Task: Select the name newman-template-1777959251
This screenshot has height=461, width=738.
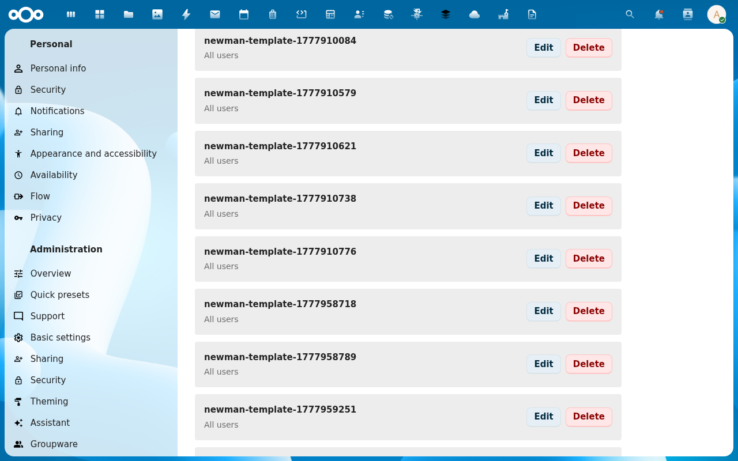Action: [x=280, y=410]
